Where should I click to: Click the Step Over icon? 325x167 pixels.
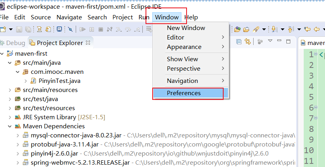coord(128,29)
